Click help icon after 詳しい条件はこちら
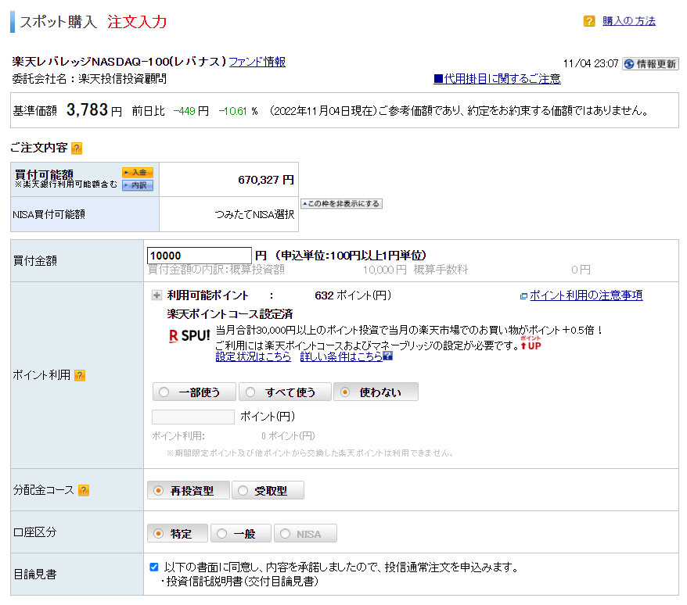 [387, 356]
